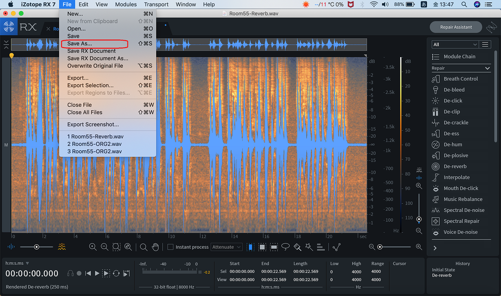This screenshot has width=501, height=296.
Task: Adjust the horizontal zoom slider handle
Action: (x=380, y=247)
